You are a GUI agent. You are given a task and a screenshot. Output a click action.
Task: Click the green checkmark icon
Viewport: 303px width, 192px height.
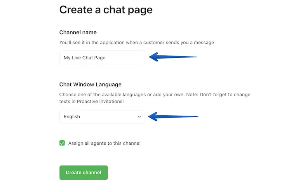[x=62, y=143]
